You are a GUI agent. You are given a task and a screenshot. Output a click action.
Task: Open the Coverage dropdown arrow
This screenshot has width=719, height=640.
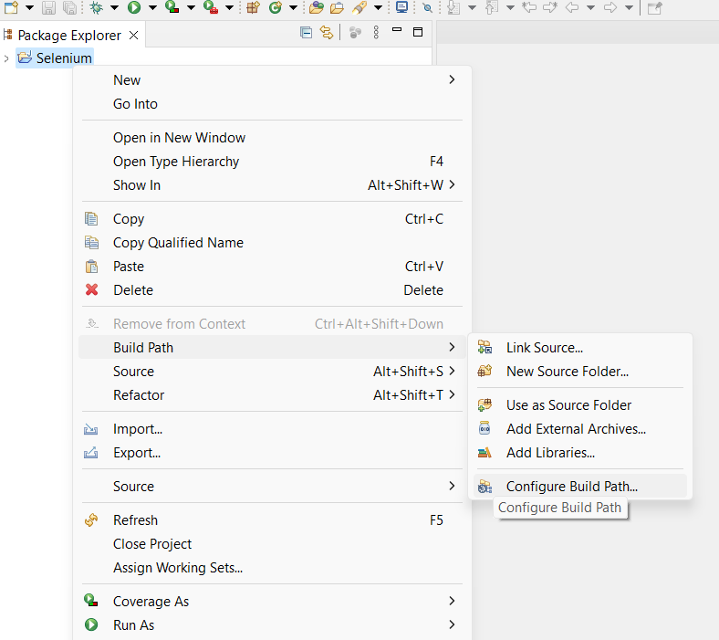coord(192,8)
